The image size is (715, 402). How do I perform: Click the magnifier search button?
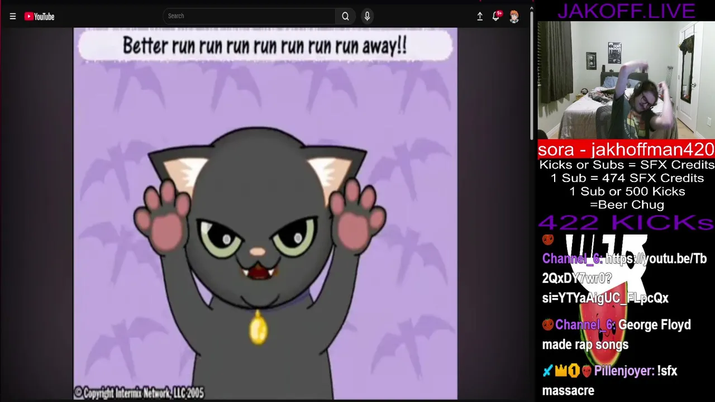pos(345,16)
